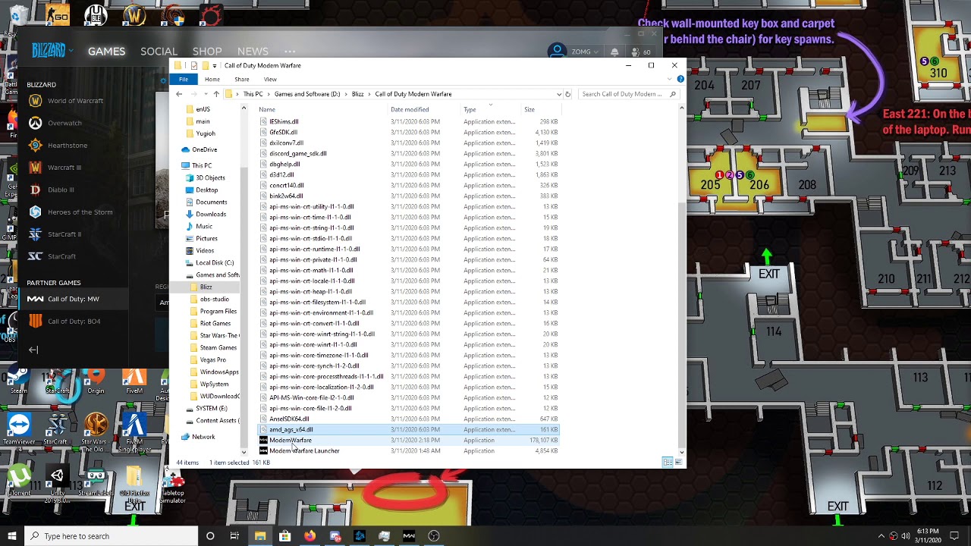Show hidden system tray icons

tap(881, 536)
